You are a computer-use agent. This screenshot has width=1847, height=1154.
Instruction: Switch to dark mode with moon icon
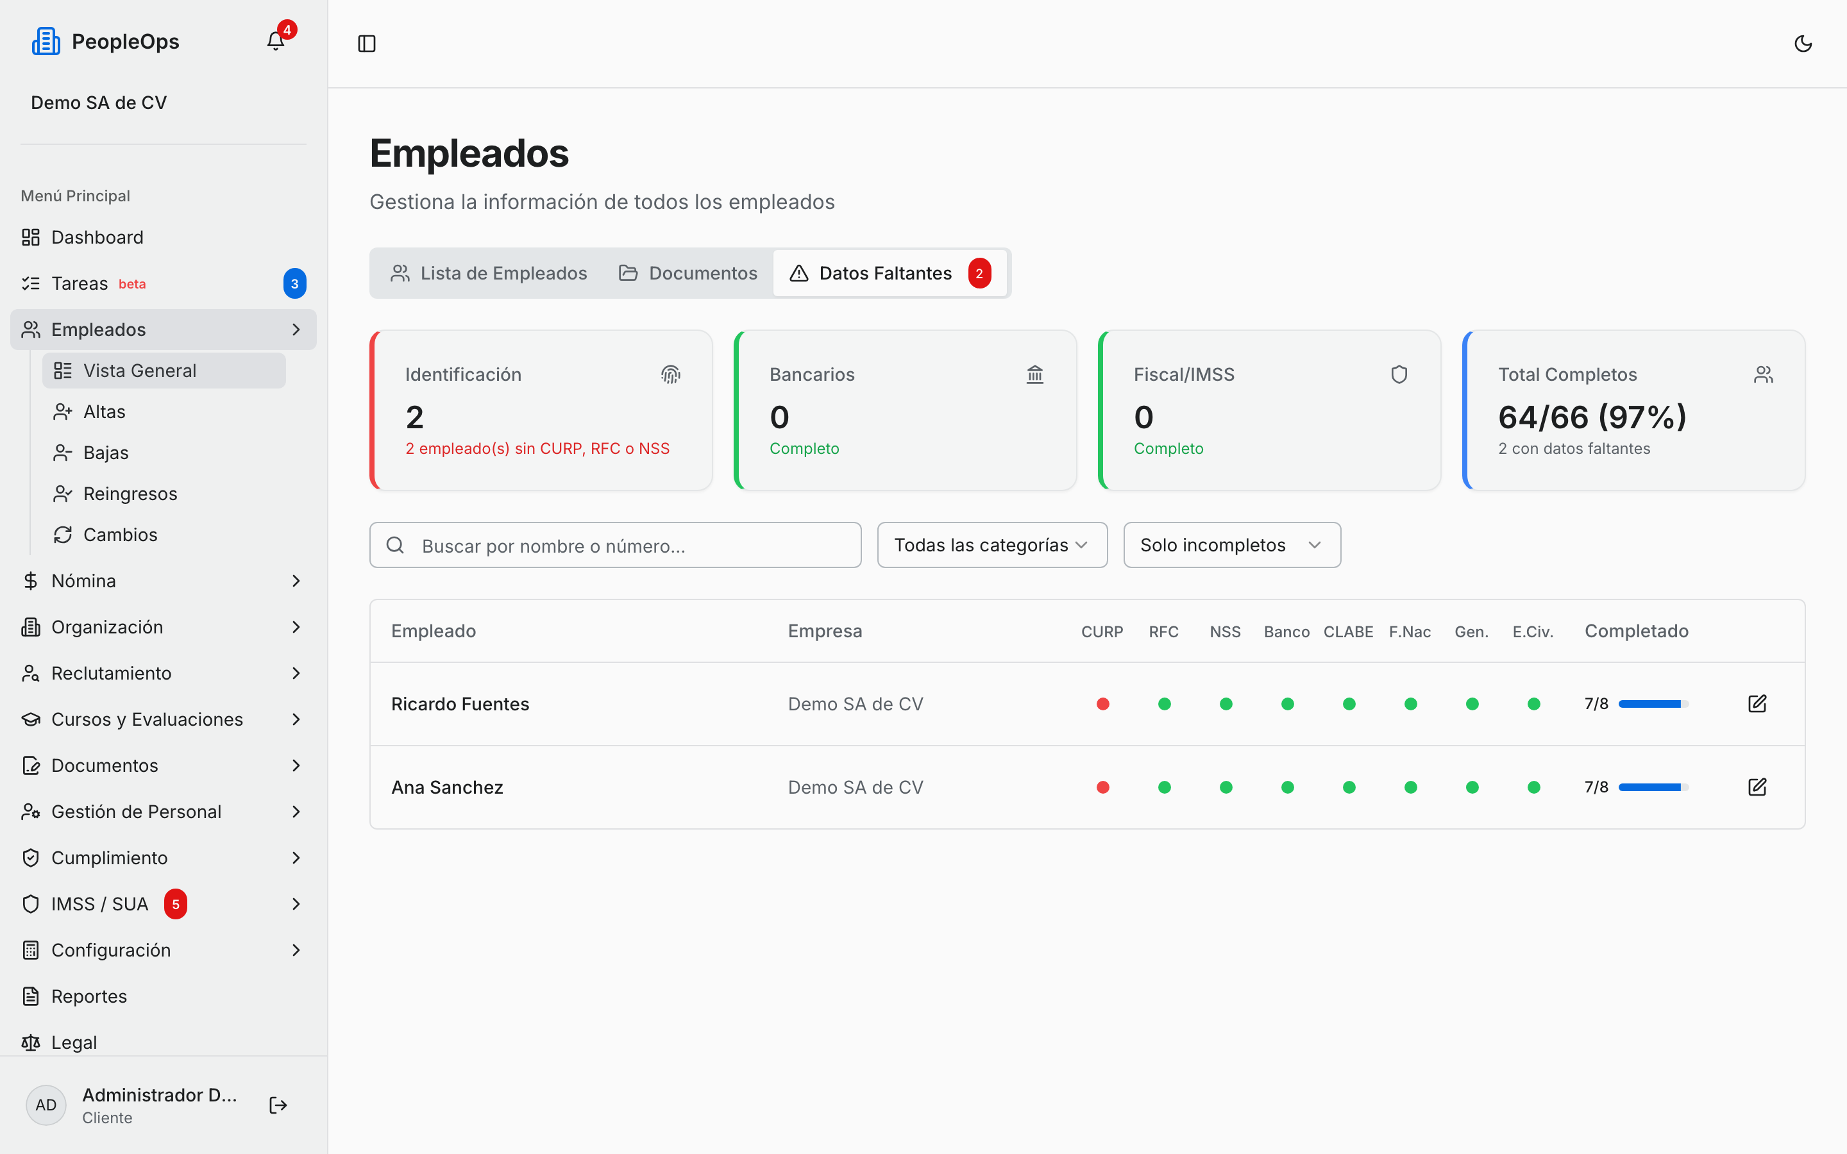(1803, 44)
